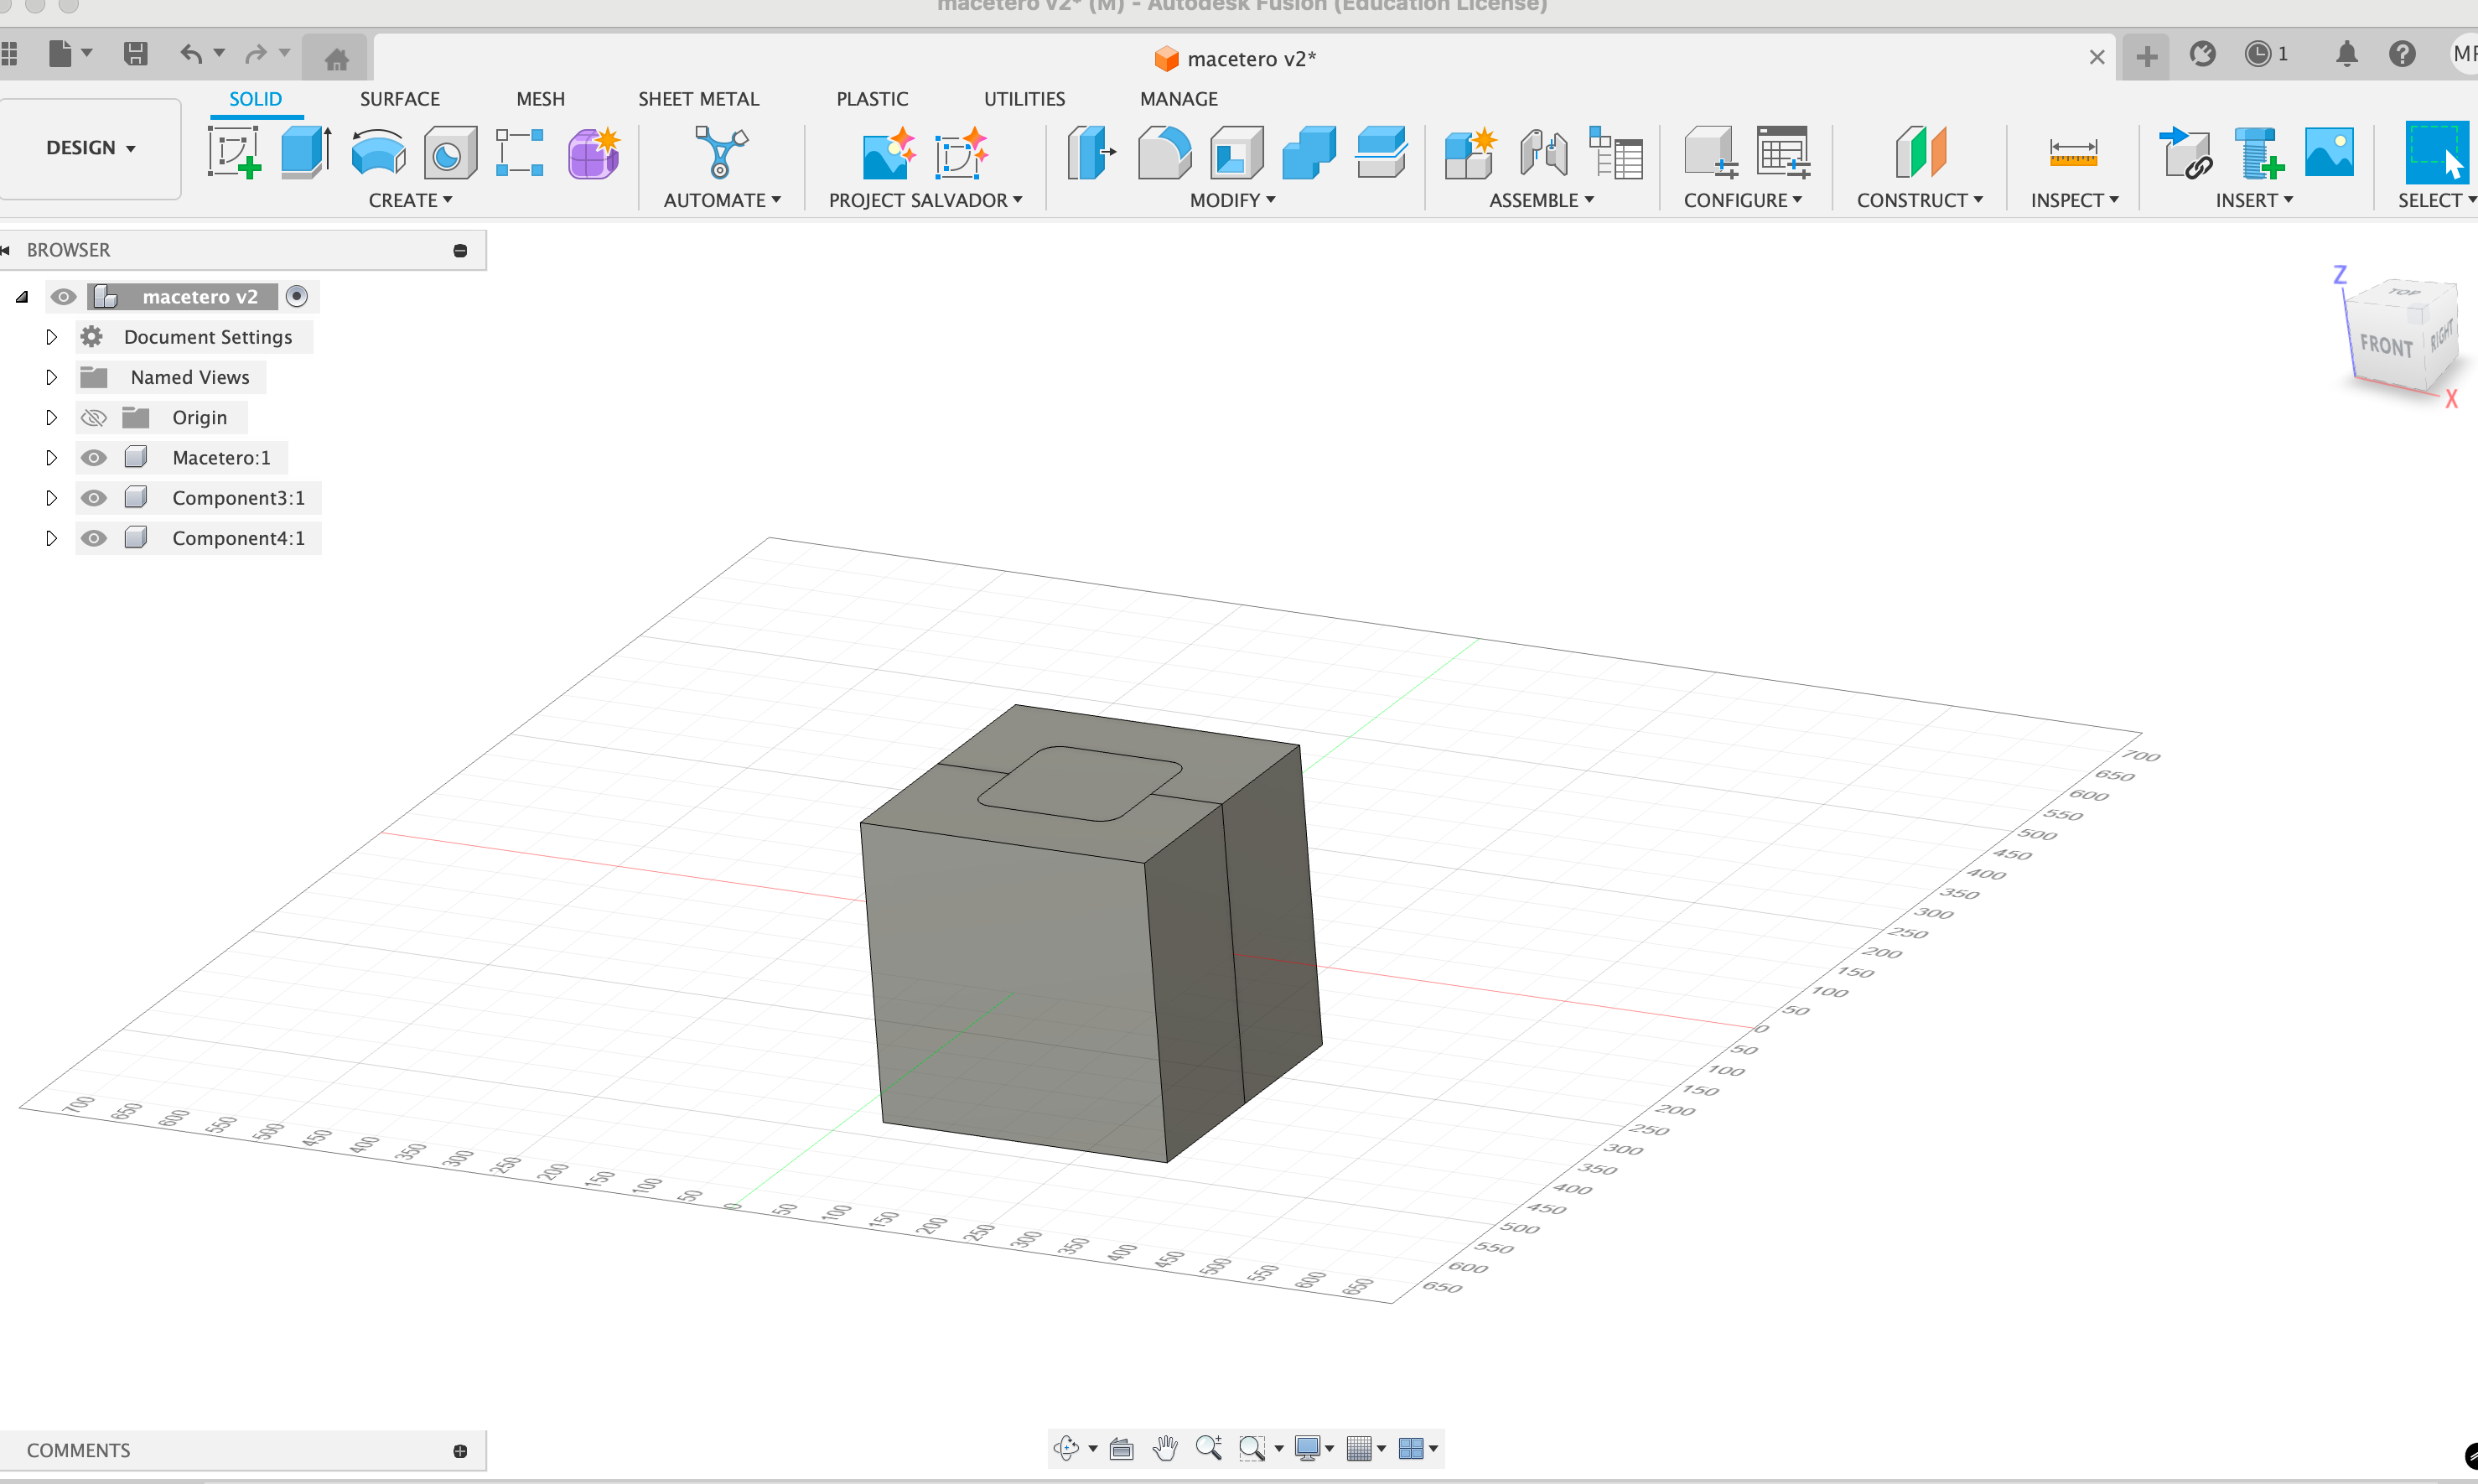The height and width of the screenshot is (1484, 2478).
Task: Hide the Component3:1 component
Action: pos(93,498)
